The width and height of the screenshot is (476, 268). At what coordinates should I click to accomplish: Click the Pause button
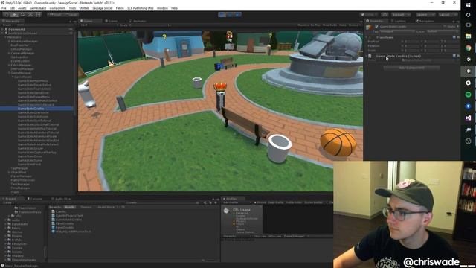click(230, 15)
